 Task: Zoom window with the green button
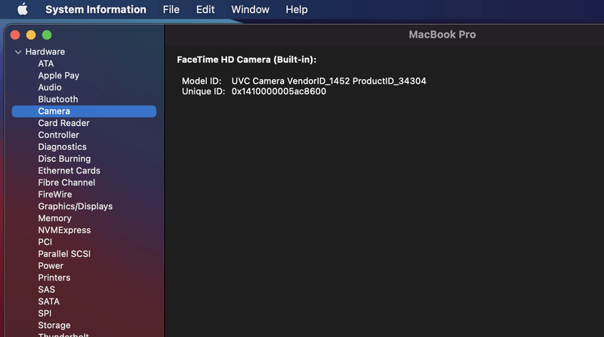point(47,35)
